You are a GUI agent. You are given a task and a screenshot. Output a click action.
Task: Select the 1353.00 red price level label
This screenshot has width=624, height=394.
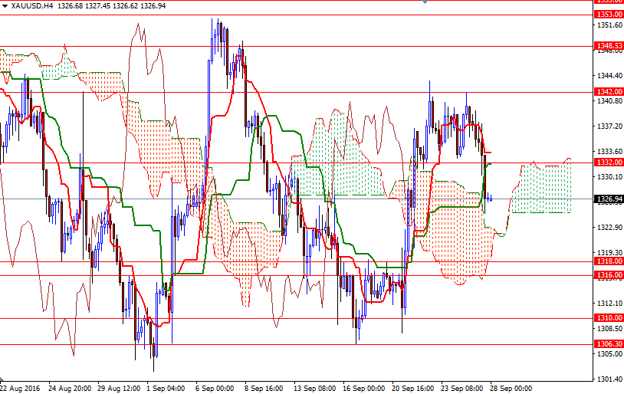click(609, 15)
